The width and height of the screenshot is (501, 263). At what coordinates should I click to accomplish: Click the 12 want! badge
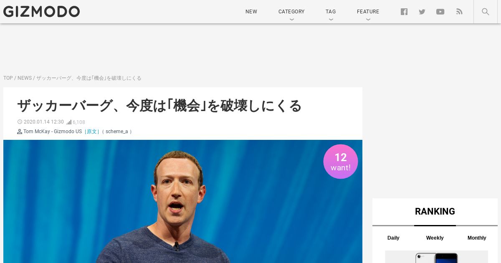point(341,162)
